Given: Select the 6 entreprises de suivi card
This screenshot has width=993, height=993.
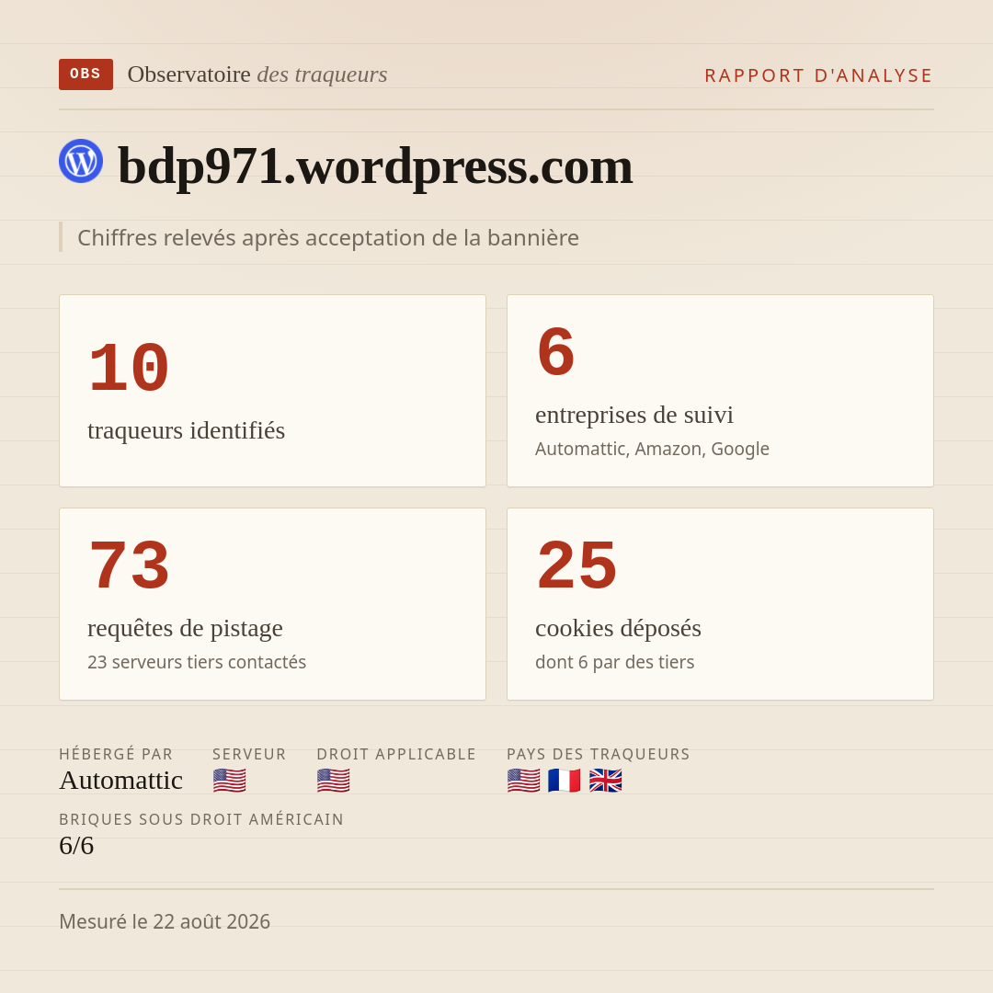Looking at the screenshot, I should [720, 391].
